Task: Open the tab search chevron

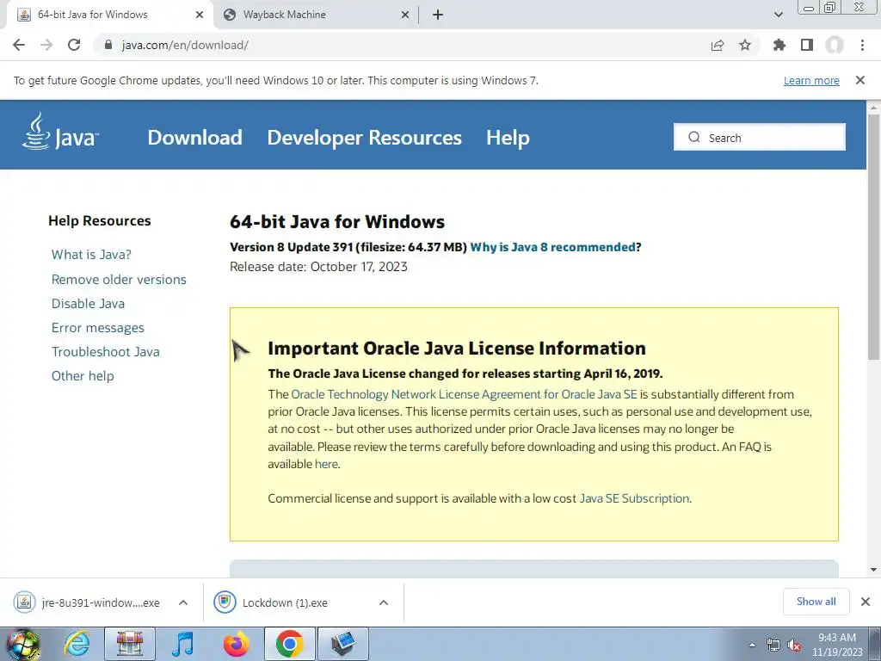Action: (x=778, y=15)
